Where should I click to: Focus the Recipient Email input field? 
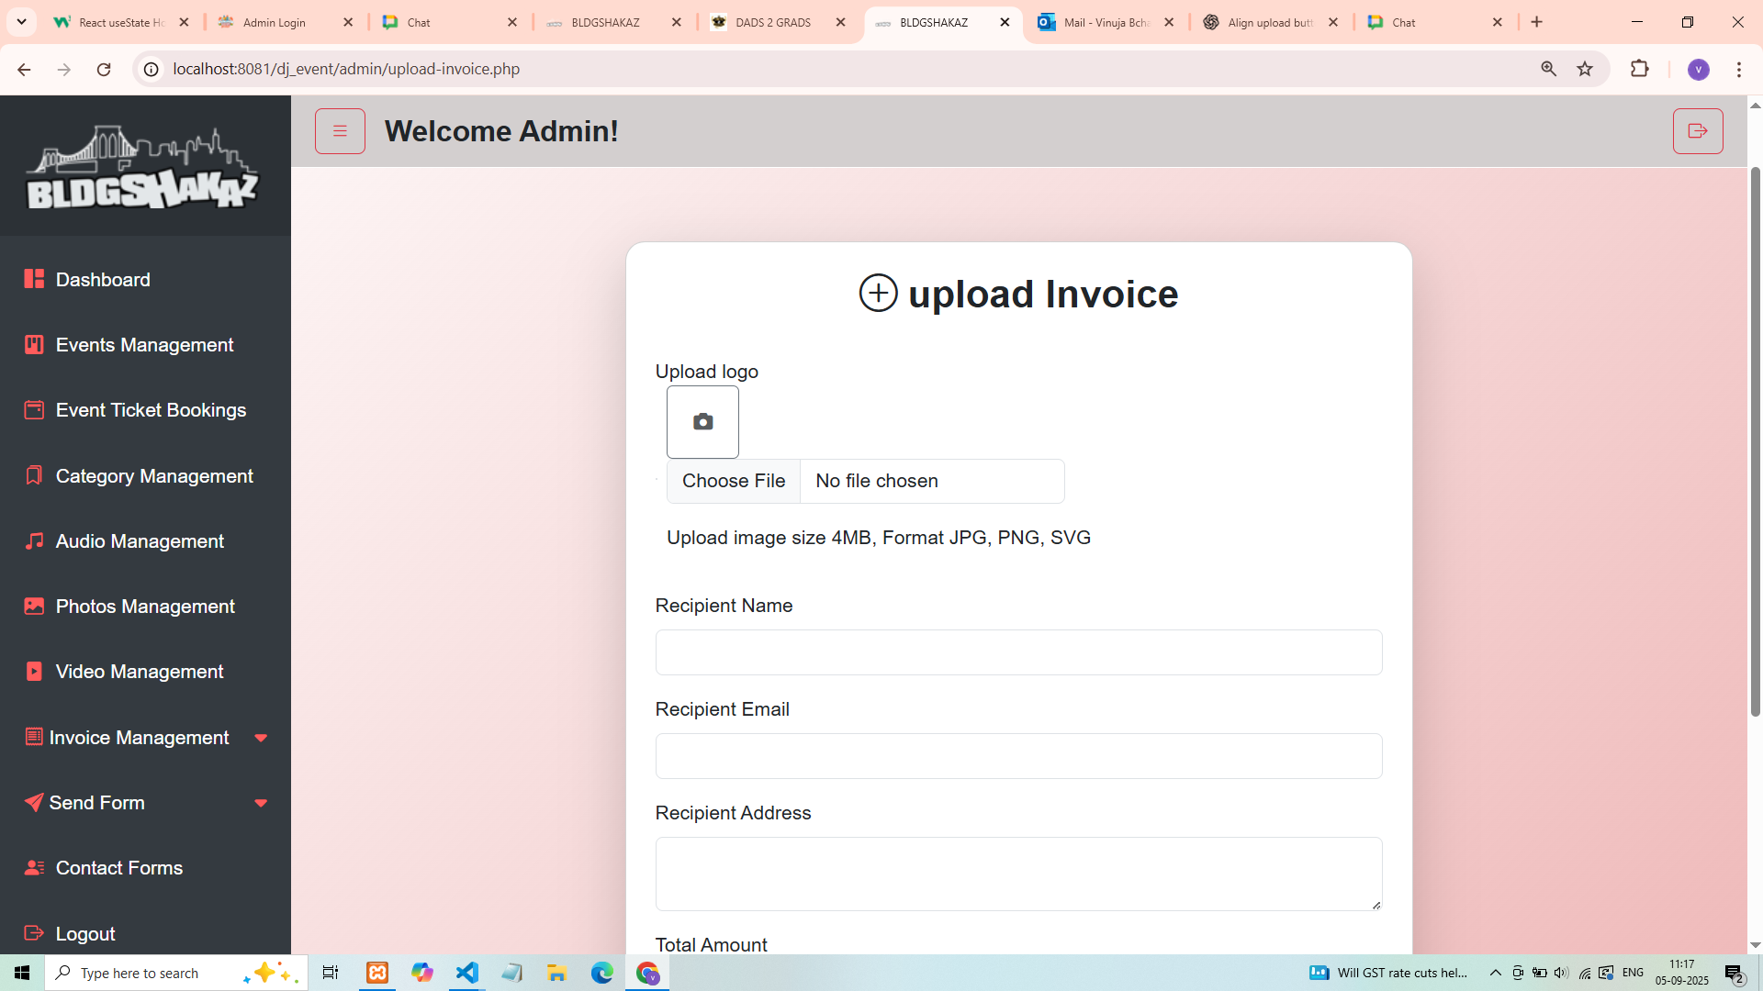1018,756
